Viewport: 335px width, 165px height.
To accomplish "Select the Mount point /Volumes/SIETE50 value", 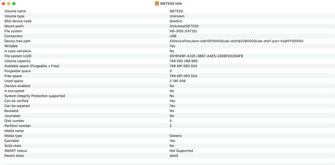I will pos(184,26).
